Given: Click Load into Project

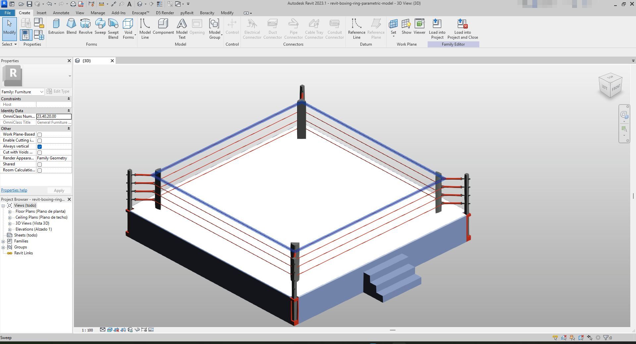Looking at the screenshot, I should pos(437,29).
